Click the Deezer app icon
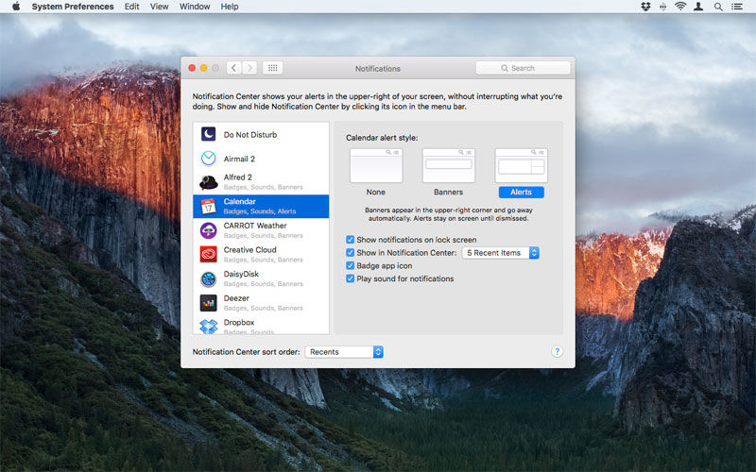 (x=208, y=303)
